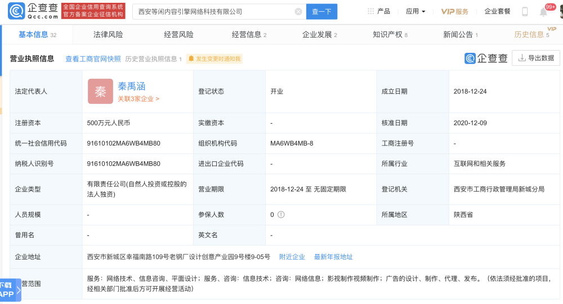This screenshot has width=563, height=304.
Task: Open legal representative 秦禹涵 link
Action: 131,87
